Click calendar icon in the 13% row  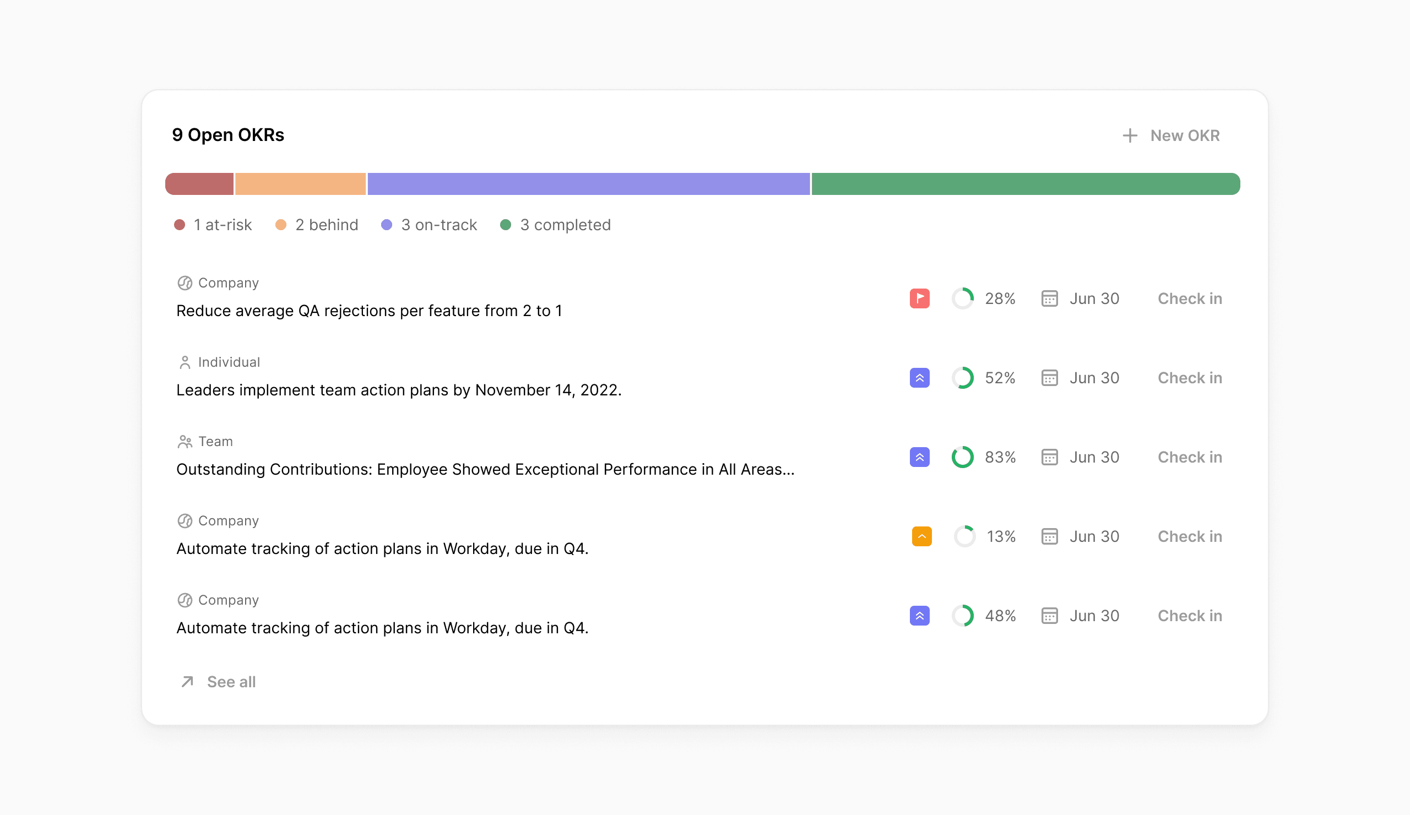click(1049, 536)
